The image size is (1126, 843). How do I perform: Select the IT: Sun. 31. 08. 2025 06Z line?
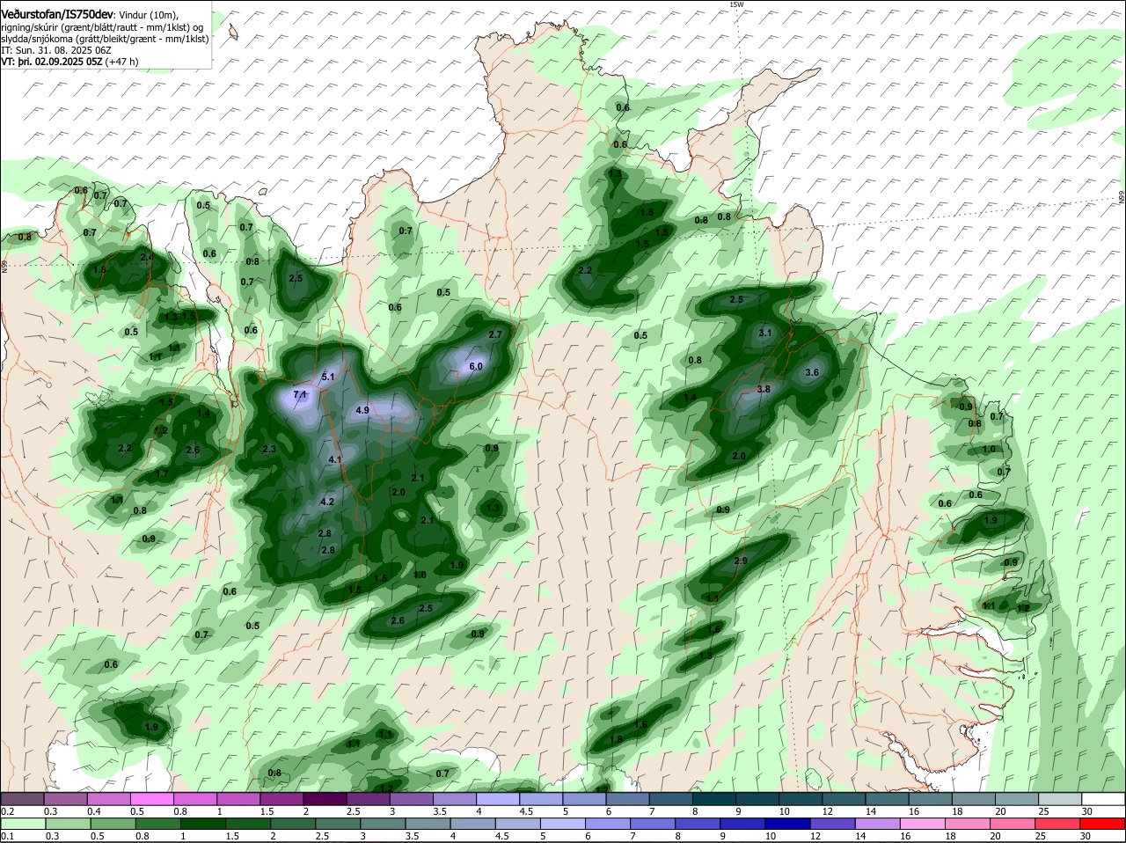(55, 50)
